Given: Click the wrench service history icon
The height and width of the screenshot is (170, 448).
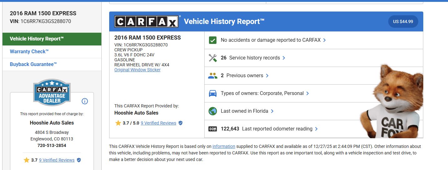Looking at the screenshot, I should click(x=213, y=58).
